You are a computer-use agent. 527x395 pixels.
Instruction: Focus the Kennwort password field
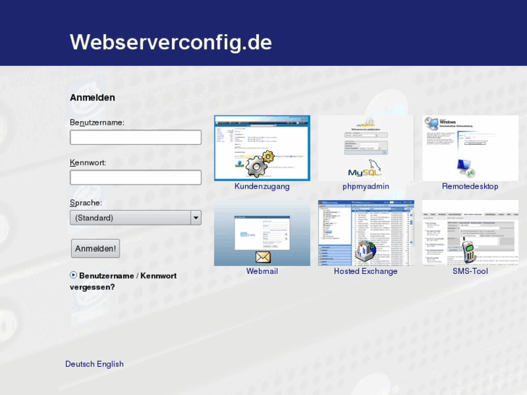[136, 177]
